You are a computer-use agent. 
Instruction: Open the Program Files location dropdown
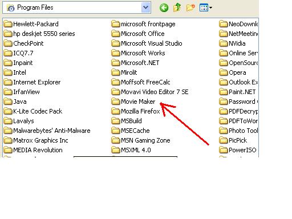click(146, 7)
